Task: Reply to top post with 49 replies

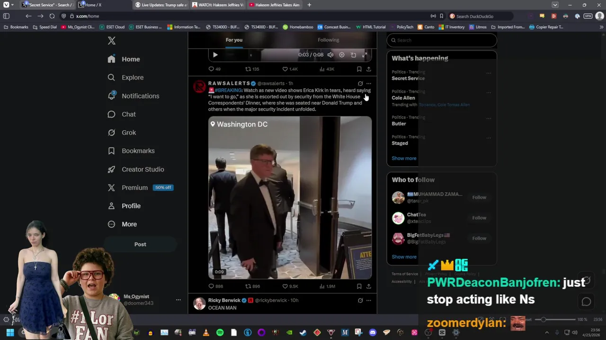Action: (214, 69)
